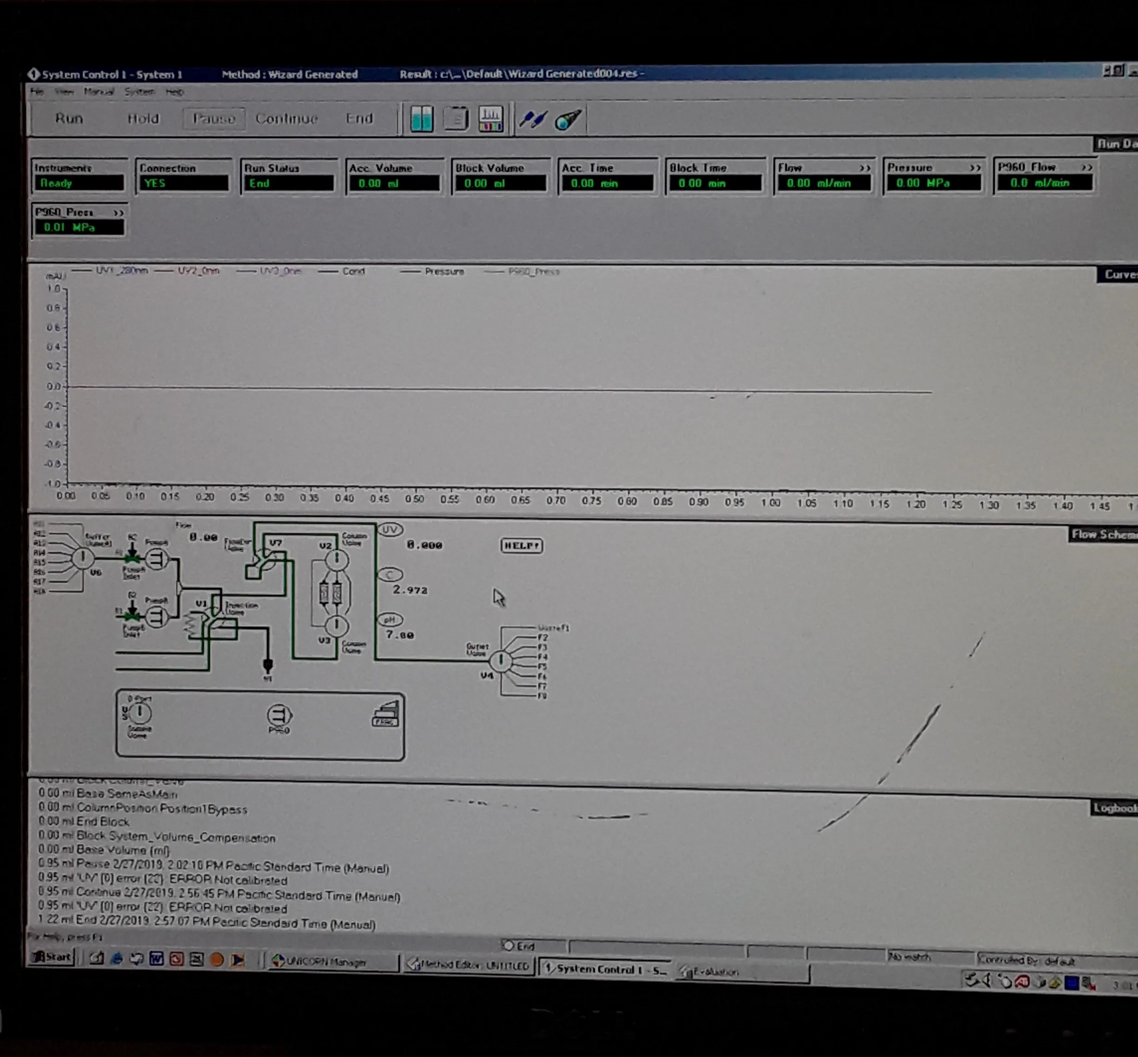Screen dimensions: 1138x1057
Task: Select the P960 sample pump symbol
Action: (x=279, y=715)
